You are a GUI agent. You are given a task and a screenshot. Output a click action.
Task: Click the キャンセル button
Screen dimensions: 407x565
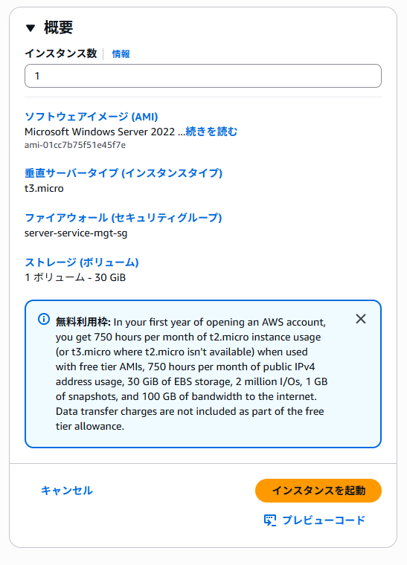point(67,491)
